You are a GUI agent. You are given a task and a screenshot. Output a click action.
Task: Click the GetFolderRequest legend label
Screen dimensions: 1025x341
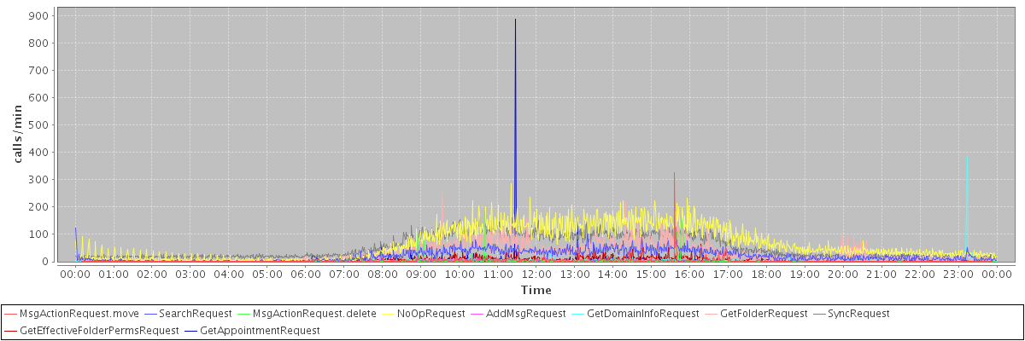[x=764, y=314]
